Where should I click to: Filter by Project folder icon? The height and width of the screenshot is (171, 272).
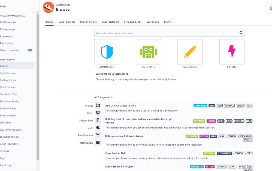point(98,105)
